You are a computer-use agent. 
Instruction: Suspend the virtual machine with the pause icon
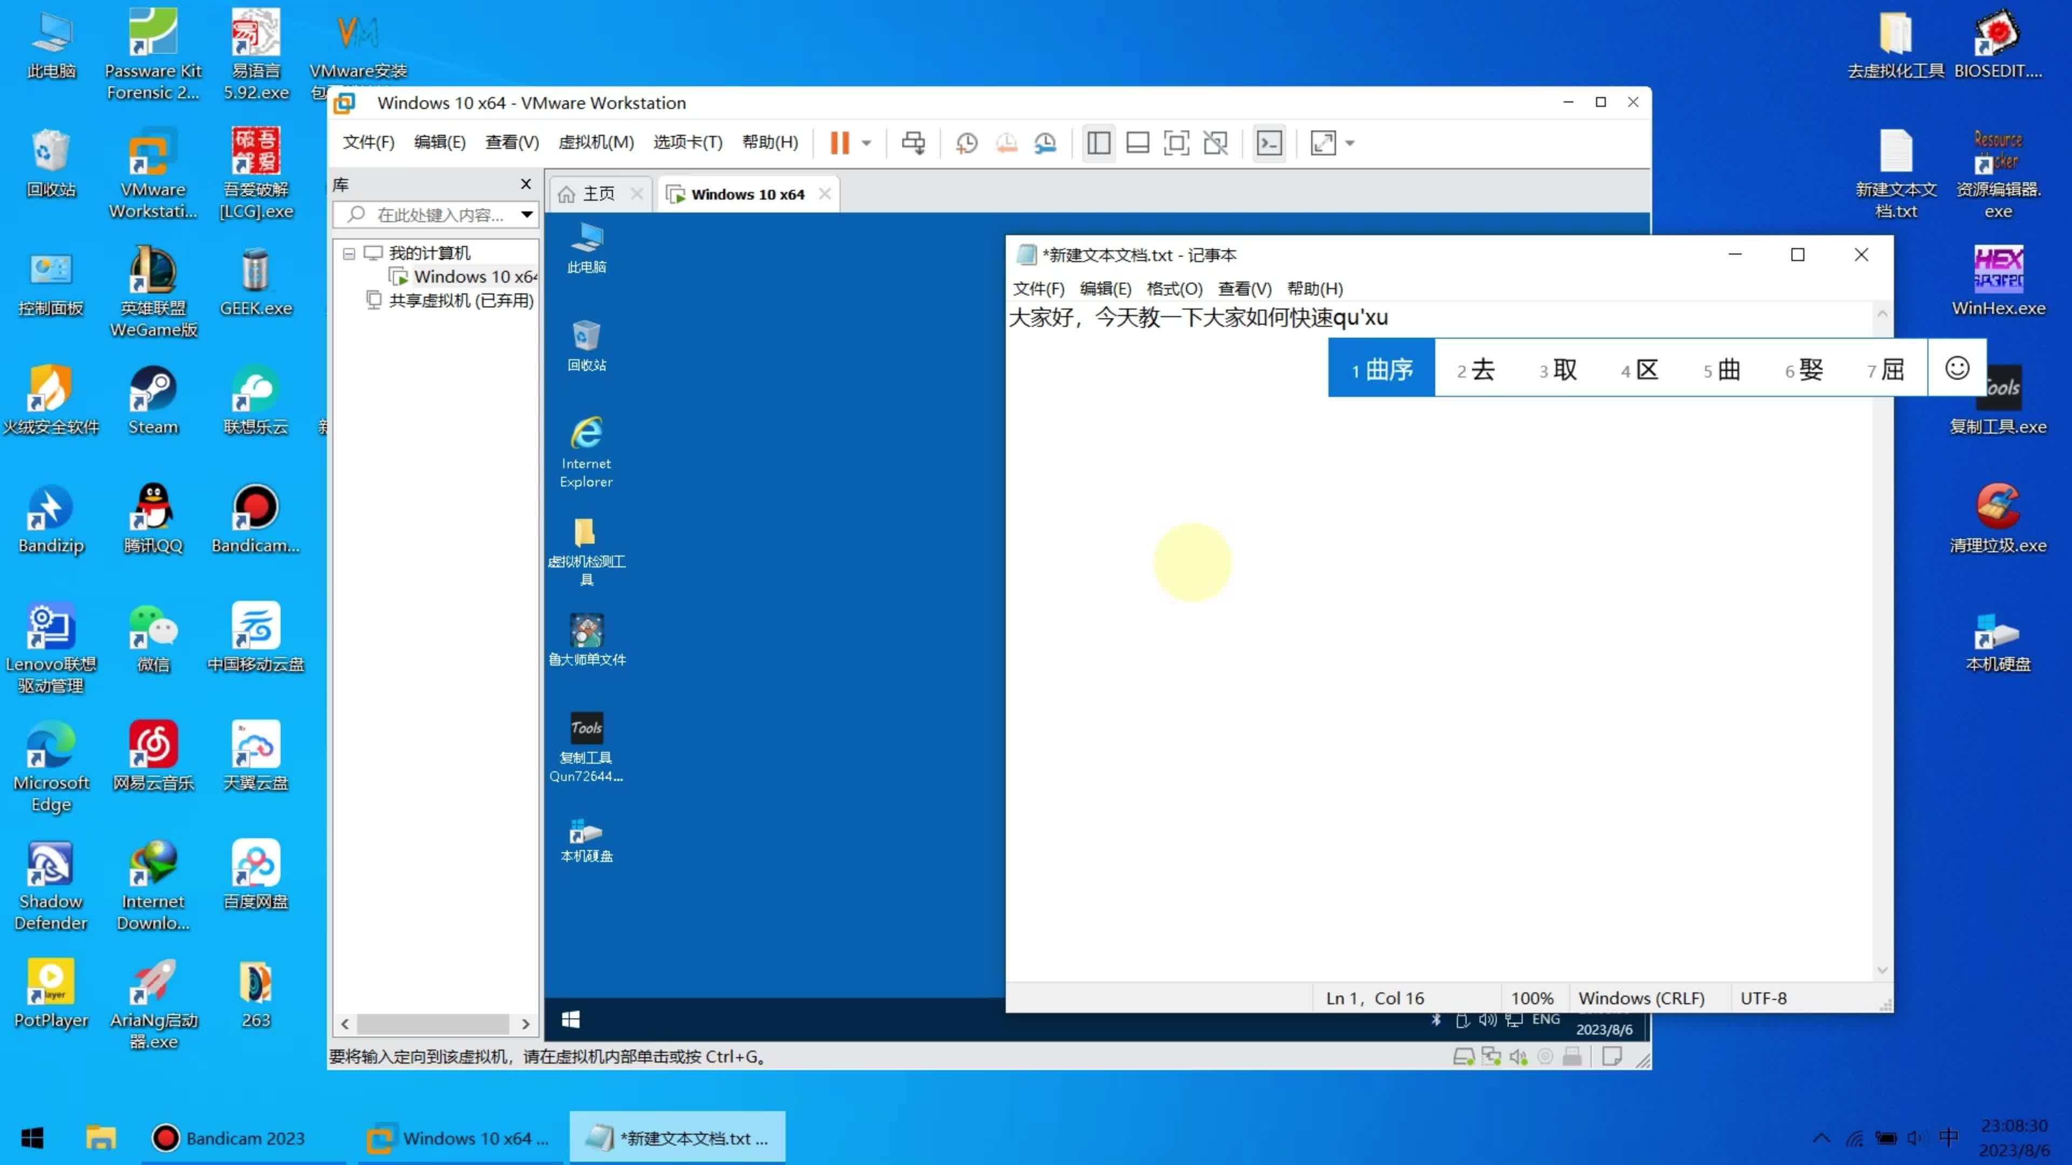coord(840,142)
